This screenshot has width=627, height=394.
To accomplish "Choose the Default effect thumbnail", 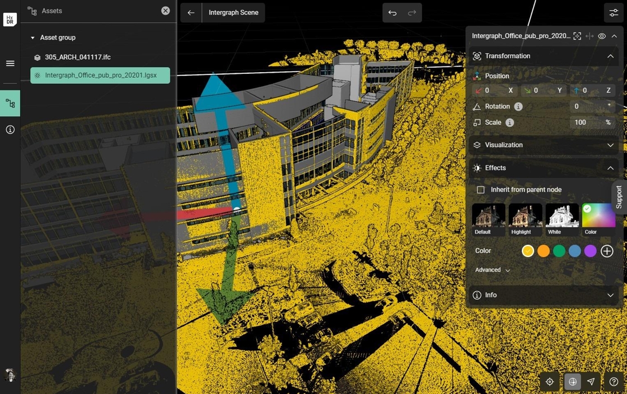I will [488, 220].
